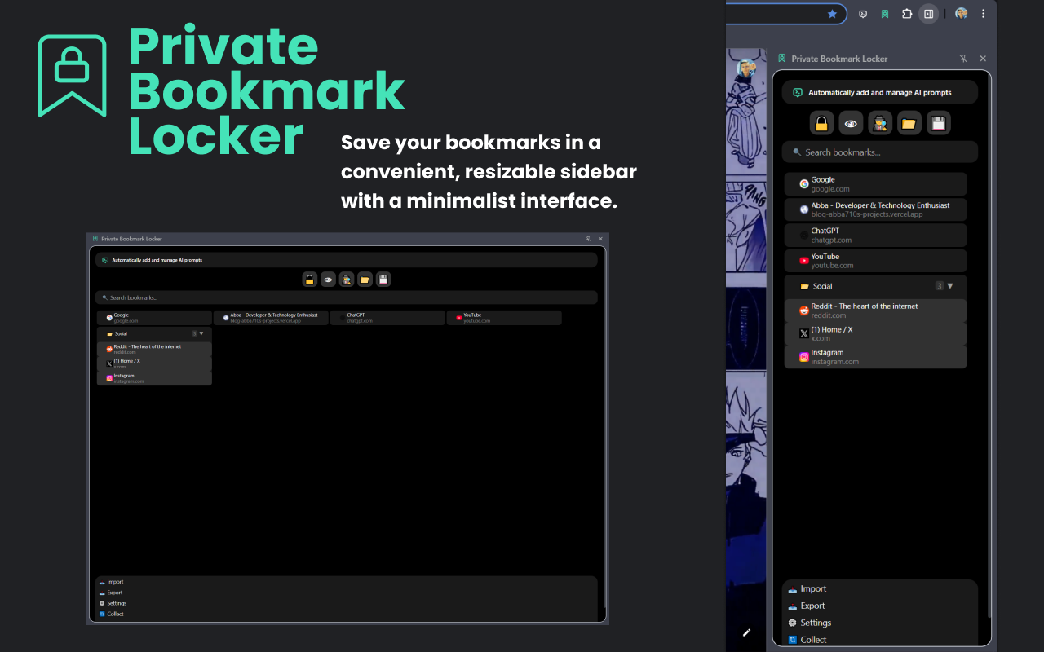Open the Home / X bookmark in the wide preview
The width and height of the screenshot is (1044, 652).
tap(154, 363)
